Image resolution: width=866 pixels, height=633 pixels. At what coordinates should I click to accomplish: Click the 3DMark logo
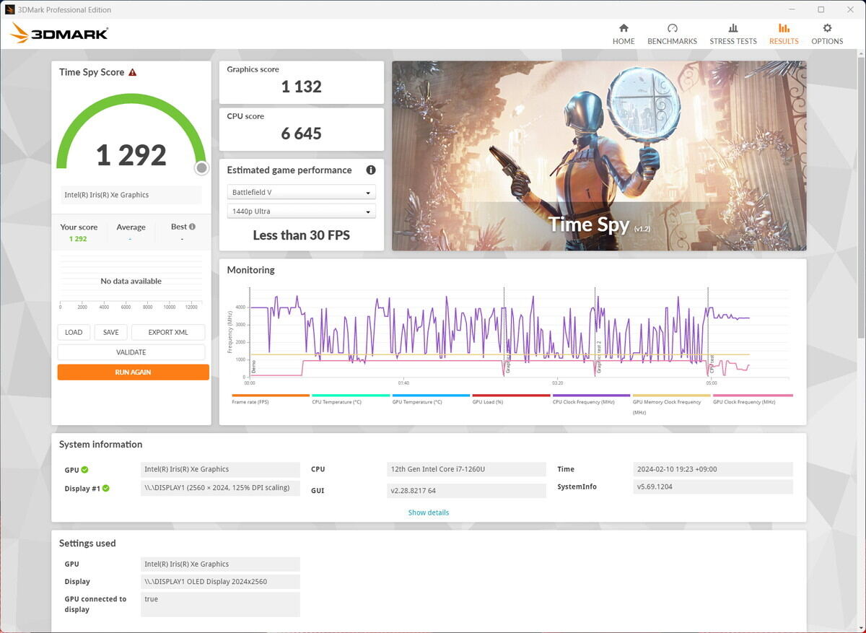tap(59, 33)
